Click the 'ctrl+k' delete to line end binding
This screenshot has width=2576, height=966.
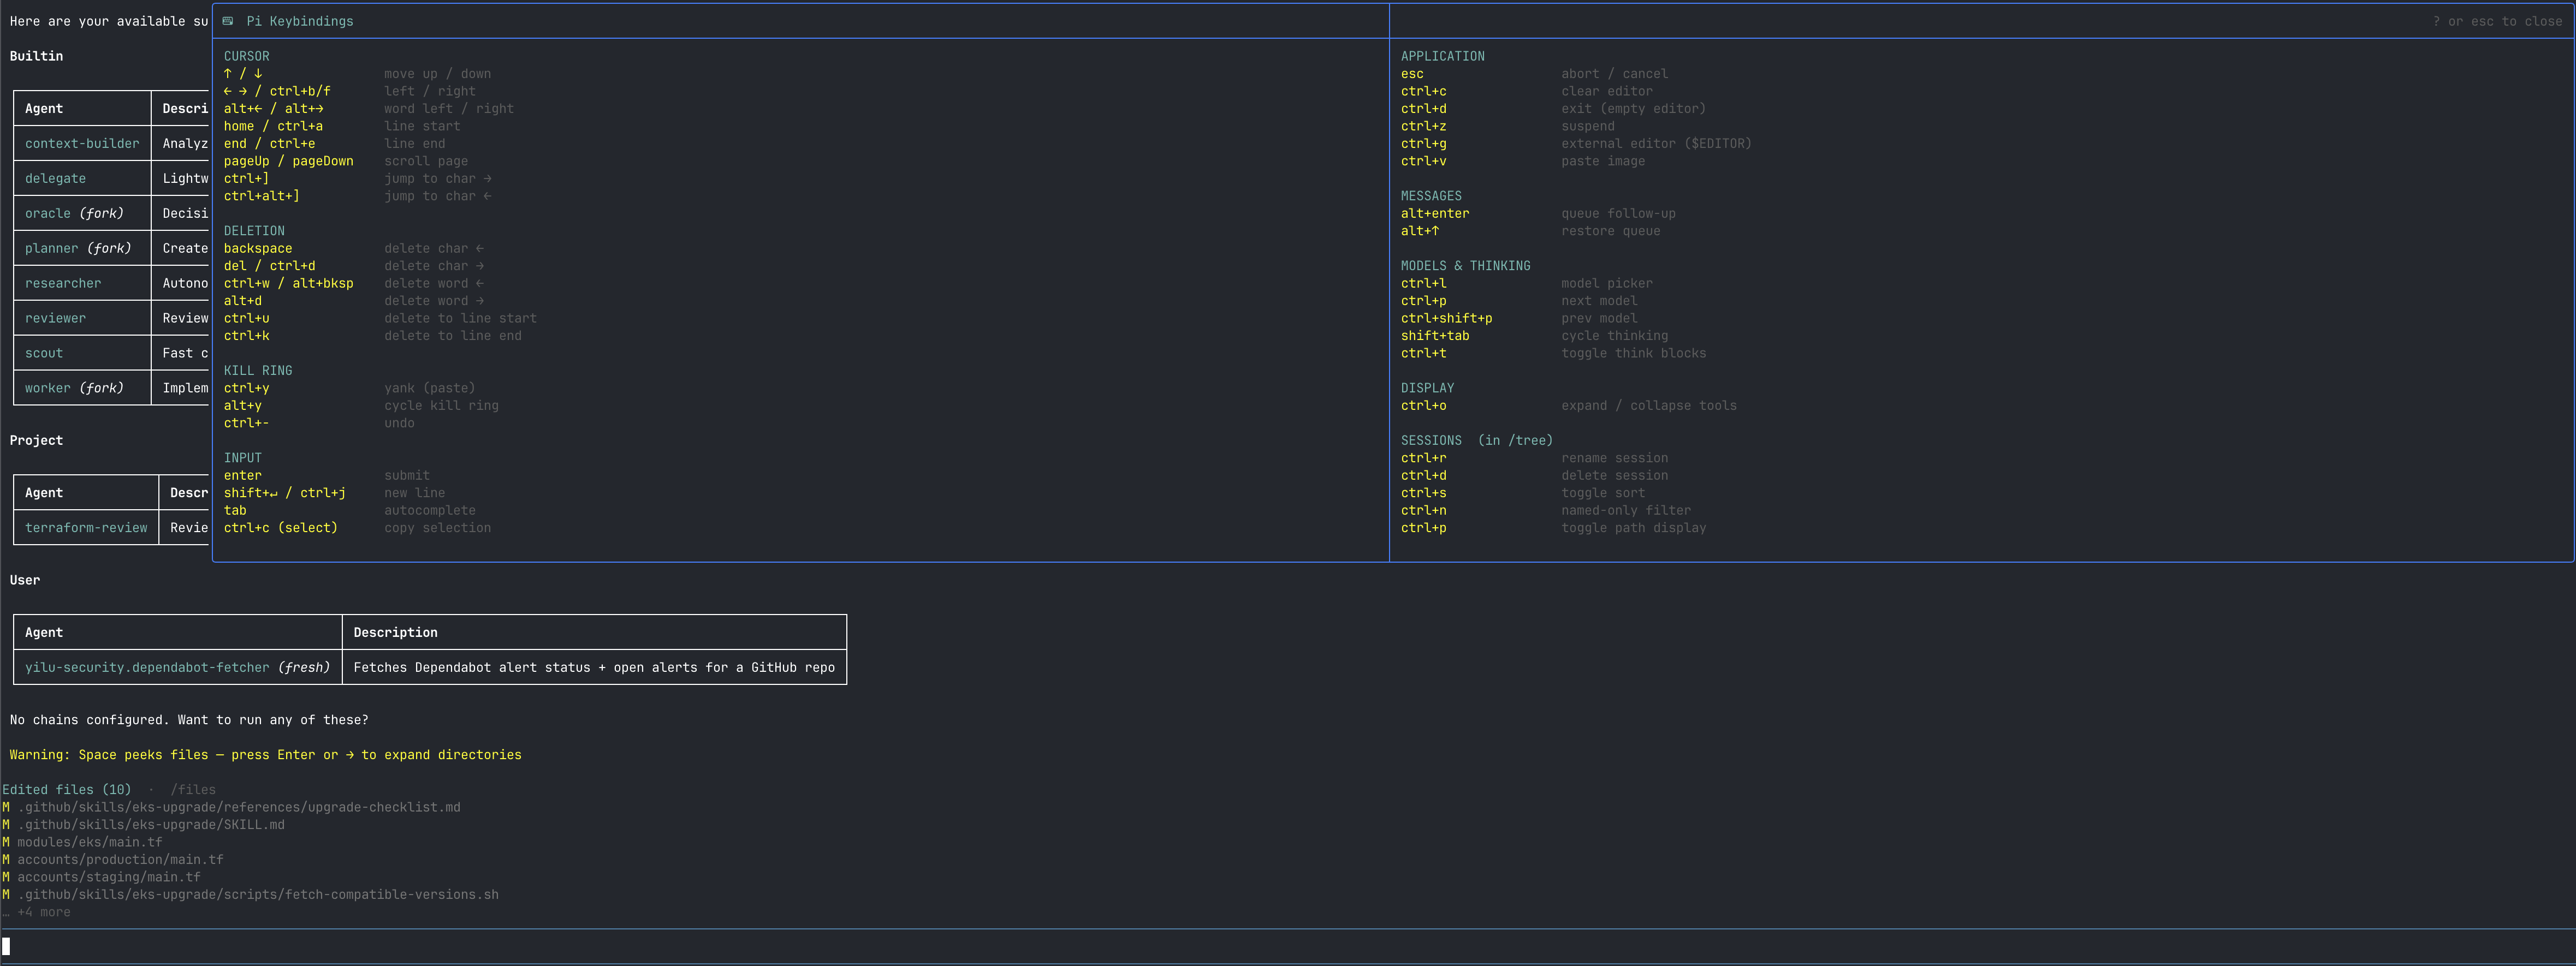click(247, 336)
